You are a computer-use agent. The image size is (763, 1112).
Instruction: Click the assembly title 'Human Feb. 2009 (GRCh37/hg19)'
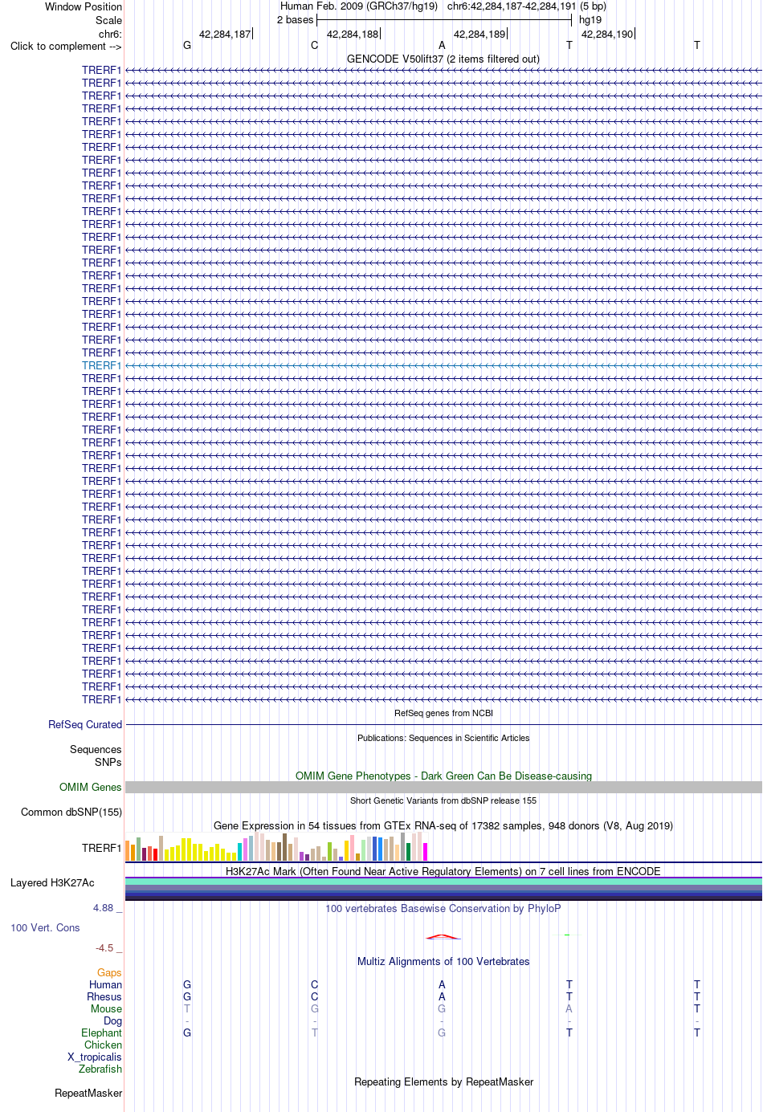[359, 6]
